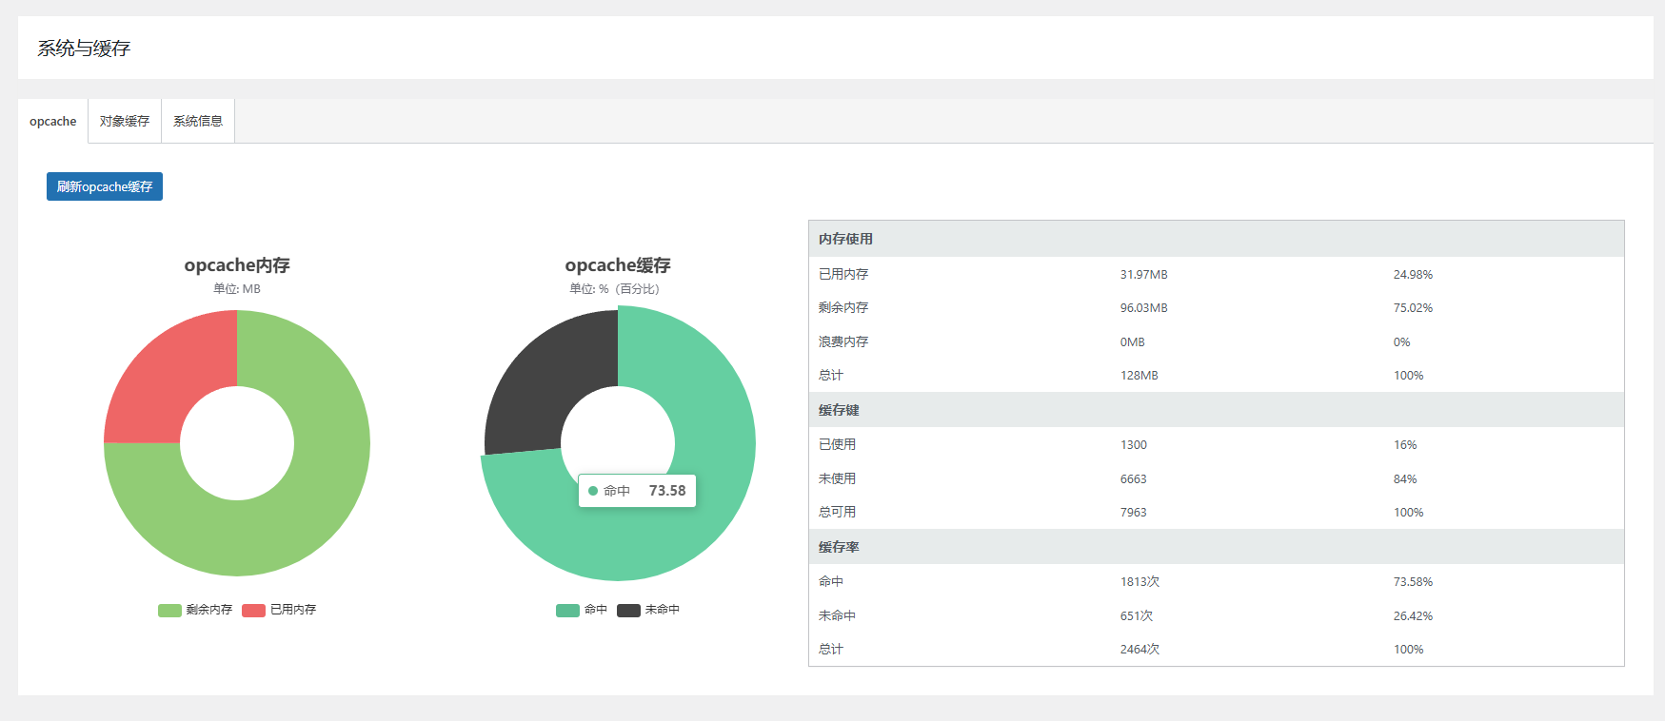
Task: Click the 系统与缓存 page heading
Action: (84, 49)
